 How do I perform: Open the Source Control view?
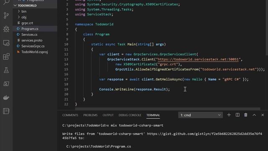6,16
